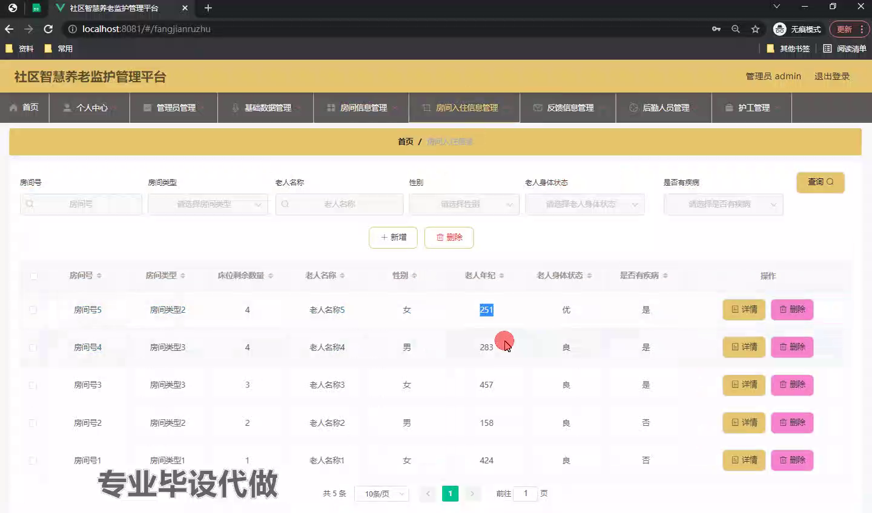View 详情 for 房间号5 row
The image size is (872, 513).
point(744,310)
